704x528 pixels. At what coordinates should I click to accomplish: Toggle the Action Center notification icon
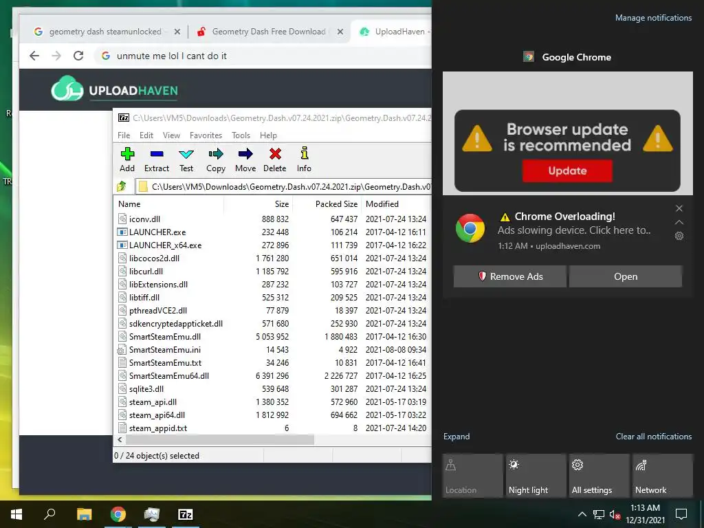[681, 514]
